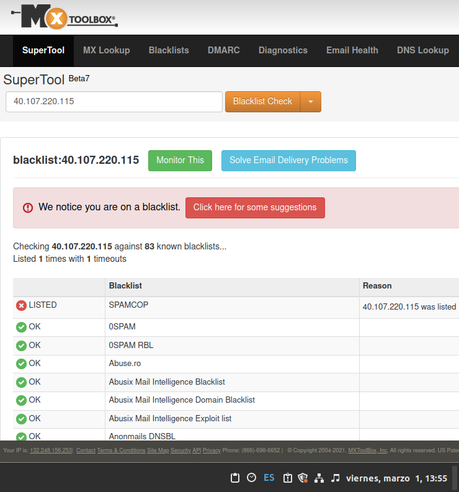Click the green check icon for Abuse.ro

coord(21,364)
